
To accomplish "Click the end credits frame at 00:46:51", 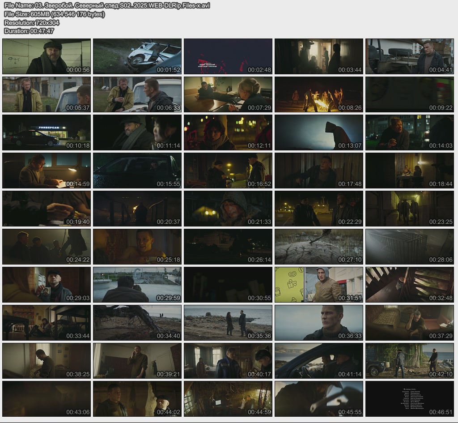I will pyautogui.click(x=410, y=399).
